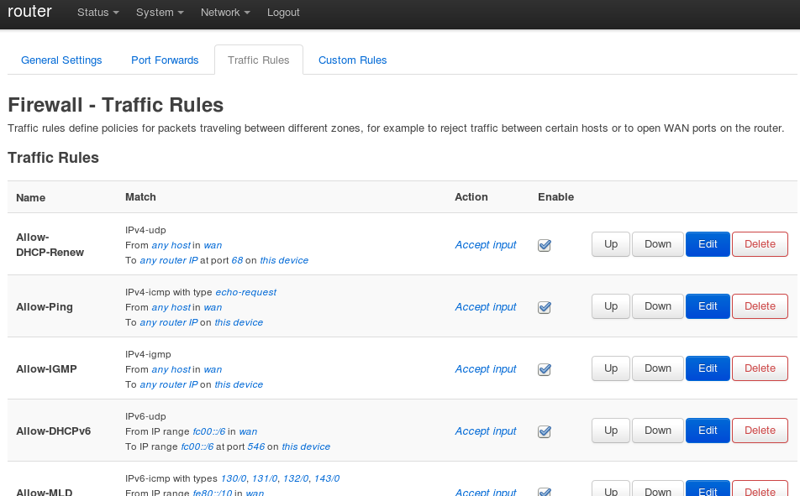
Task: Click the Enable column header
Action: (x=556, y=197)
